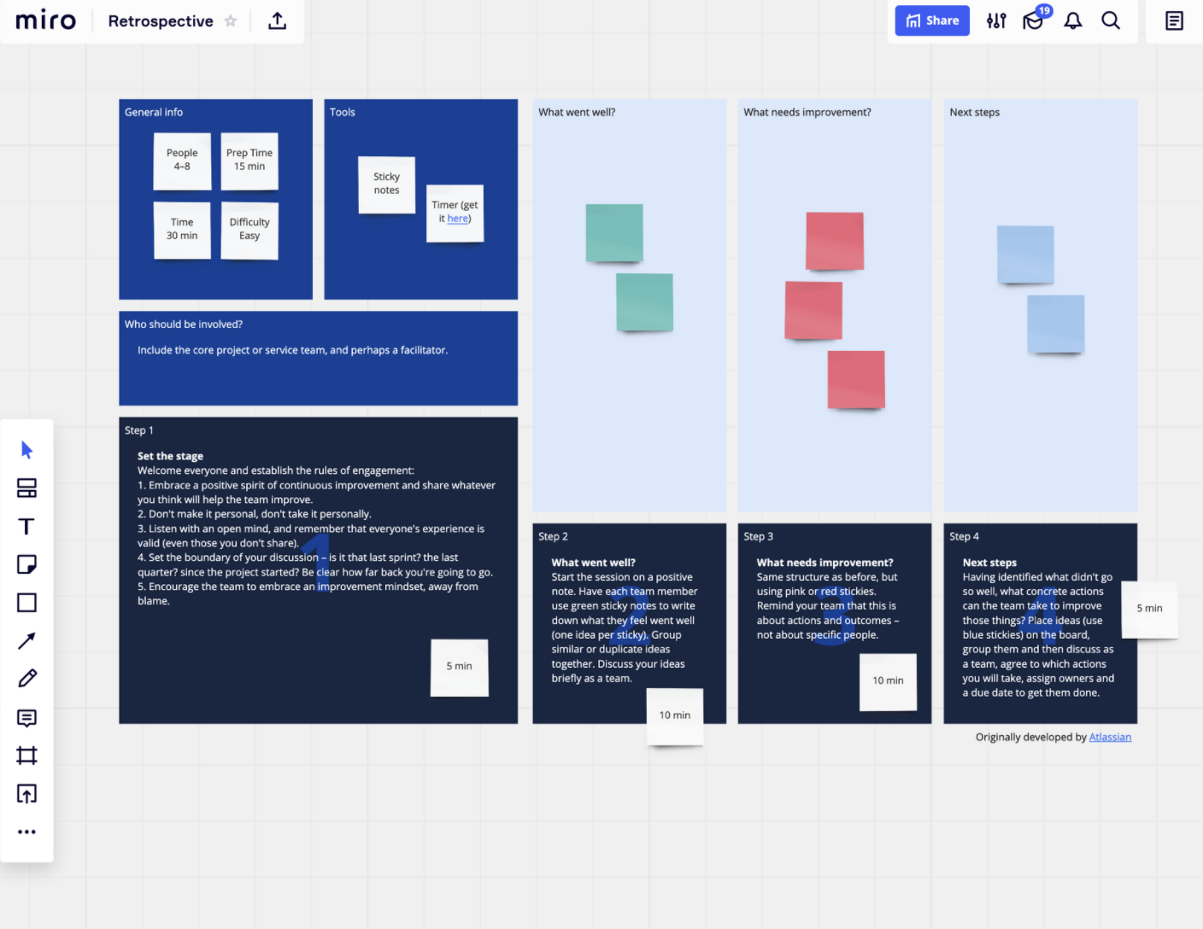1203x929 pixels.
Task: Click the blue Share button
Action: point(932,20)
